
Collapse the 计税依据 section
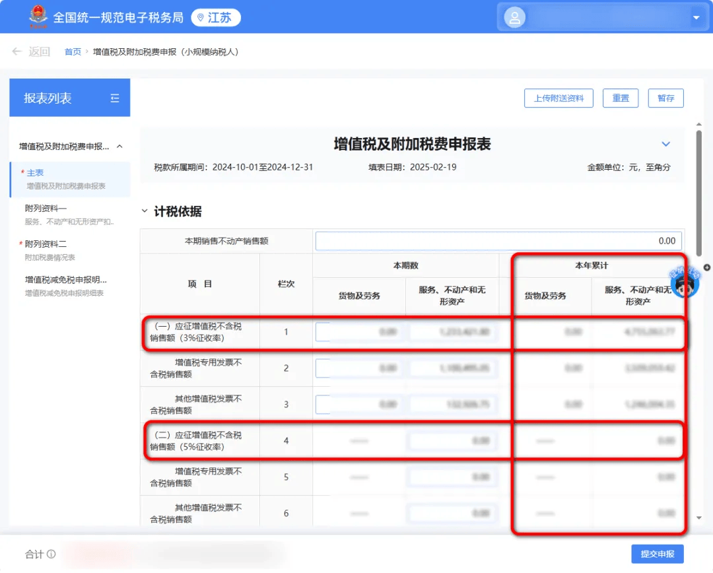[145, 211]
